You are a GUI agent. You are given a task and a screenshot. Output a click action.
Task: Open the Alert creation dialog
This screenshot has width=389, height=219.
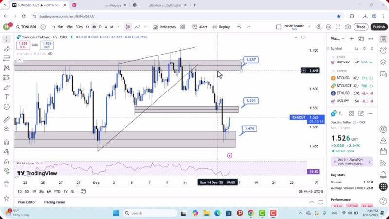tap(199, 27)
